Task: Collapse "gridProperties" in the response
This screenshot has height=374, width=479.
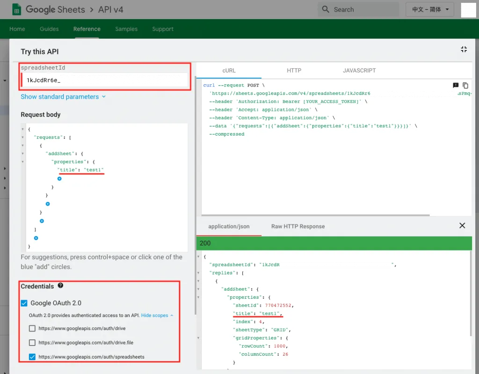Action: pos(198,338)
